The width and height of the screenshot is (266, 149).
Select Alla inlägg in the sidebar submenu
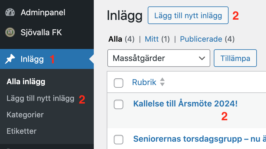point(26,82)
